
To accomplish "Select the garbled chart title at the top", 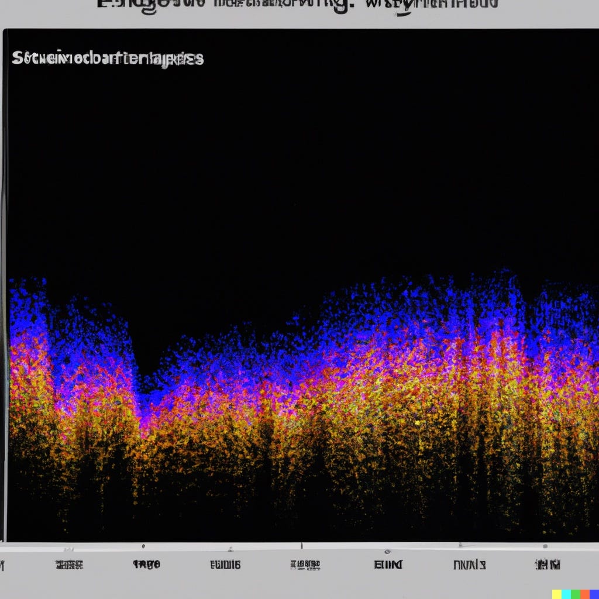I will pos(298,5).
